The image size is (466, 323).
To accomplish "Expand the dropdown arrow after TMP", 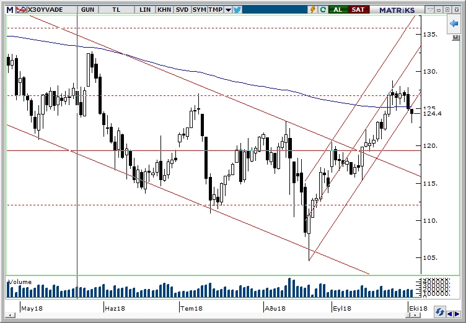I will click(x=228, y=10).
